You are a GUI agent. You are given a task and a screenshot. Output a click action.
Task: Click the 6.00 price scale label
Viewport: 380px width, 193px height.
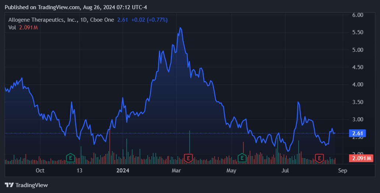click(x=358, y=15)
